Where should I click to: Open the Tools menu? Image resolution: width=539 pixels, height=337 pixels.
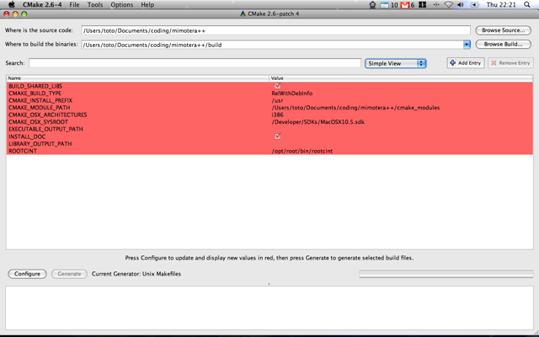pos(95,5)
